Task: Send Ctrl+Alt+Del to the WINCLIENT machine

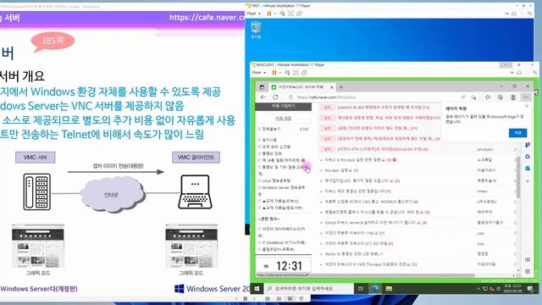Action: click(x=287, y=73)
